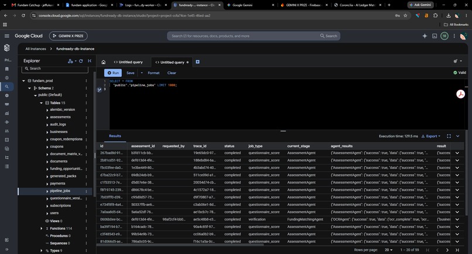
Task: Open Explorer user/roles dropdown icon
Action: point(72,61)
